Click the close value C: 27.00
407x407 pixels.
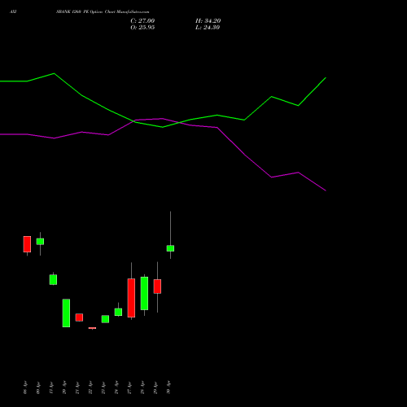click(142, 21)
